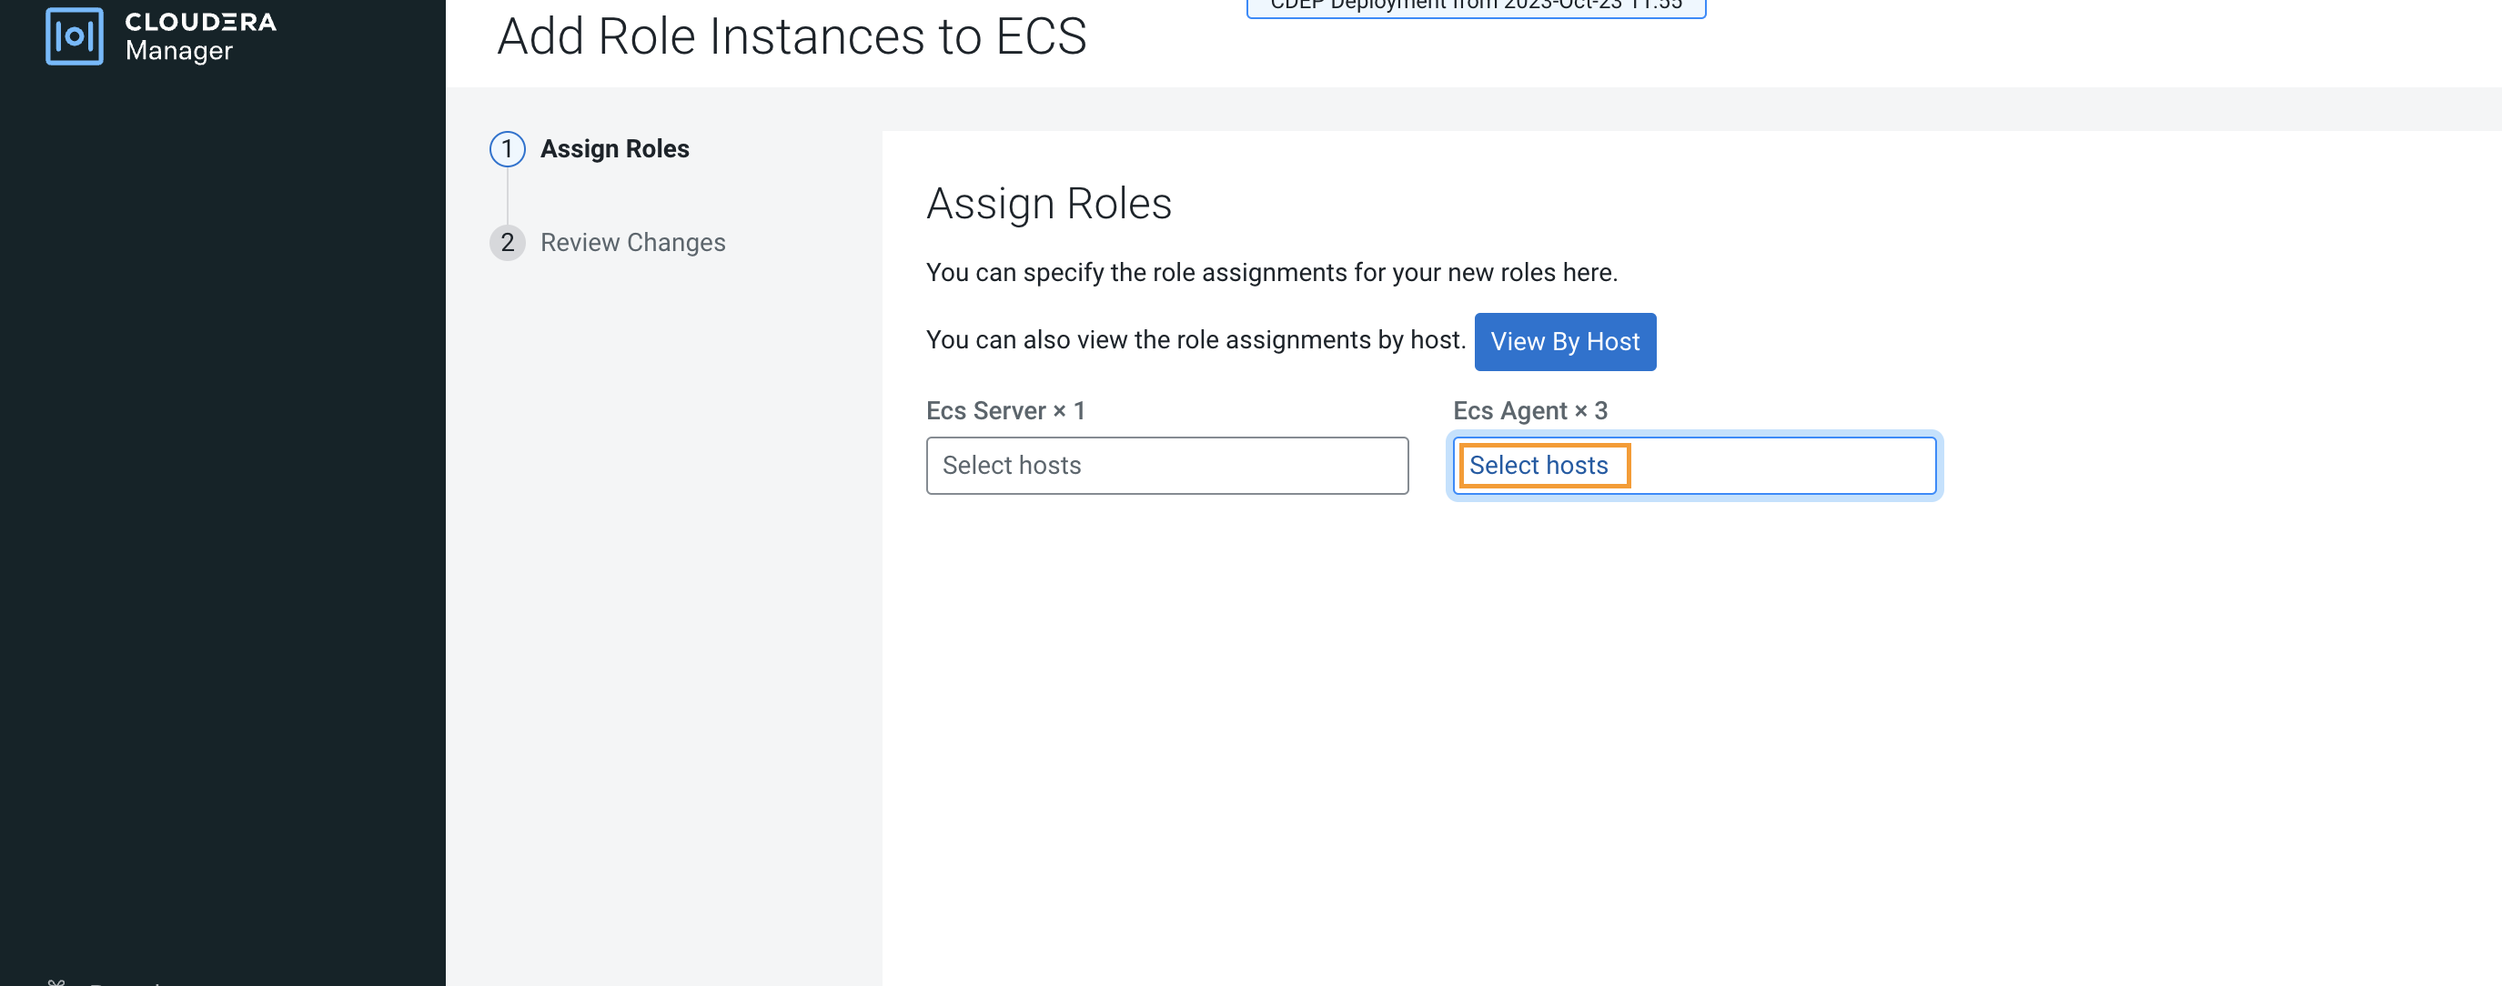Select the Assign Roles wizard step

click(614, 148)
